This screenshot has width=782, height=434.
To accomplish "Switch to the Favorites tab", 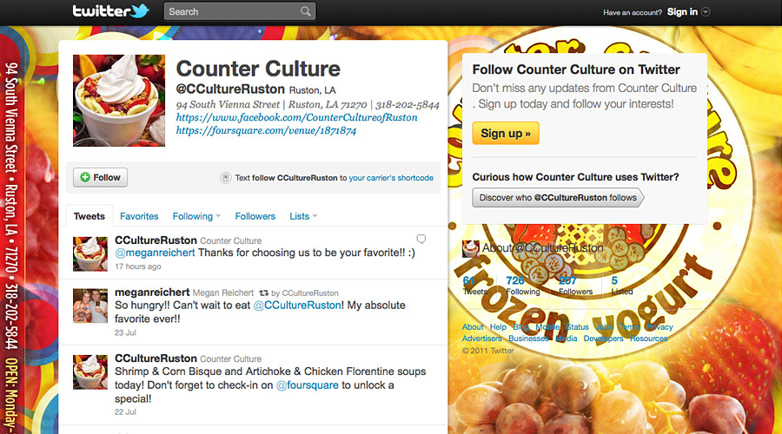I will click(139, 216).
